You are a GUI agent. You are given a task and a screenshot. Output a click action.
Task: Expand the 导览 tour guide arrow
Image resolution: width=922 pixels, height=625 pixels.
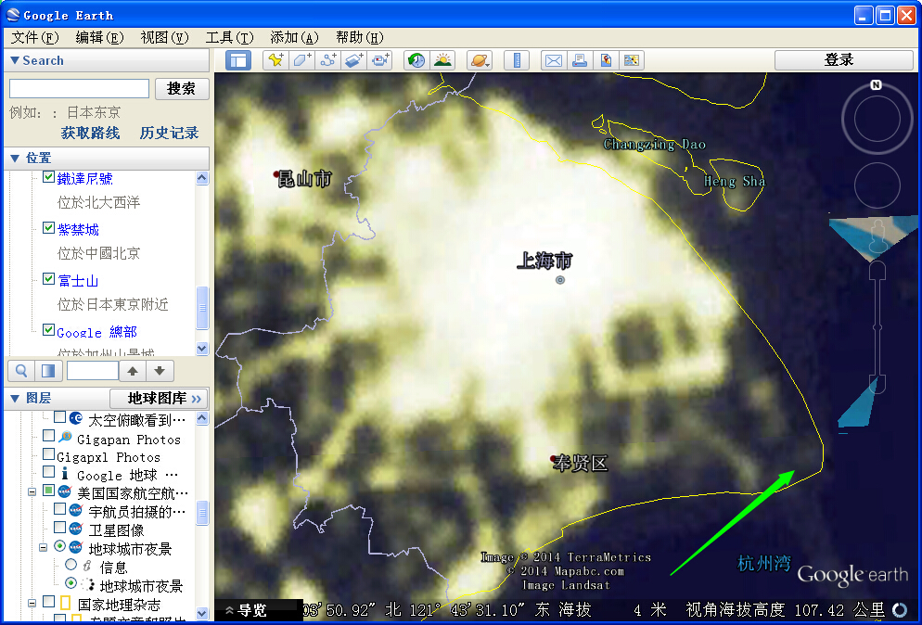click(229, 610)
